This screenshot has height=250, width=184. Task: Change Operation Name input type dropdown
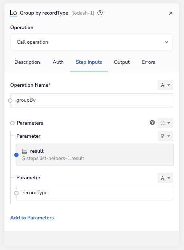click(x=165, y=85)
